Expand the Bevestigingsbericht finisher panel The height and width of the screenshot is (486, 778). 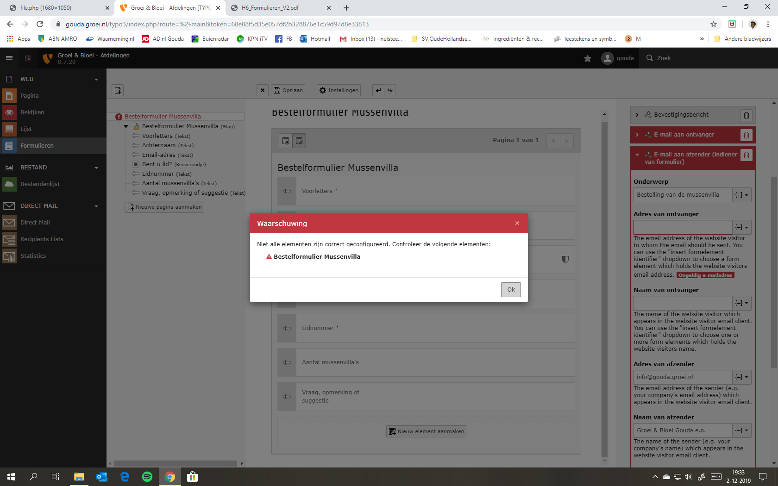637,115
